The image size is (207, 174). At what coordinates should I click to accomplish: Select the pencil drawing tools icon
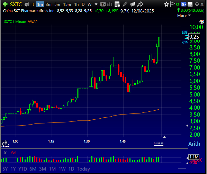tap(125, 4)
